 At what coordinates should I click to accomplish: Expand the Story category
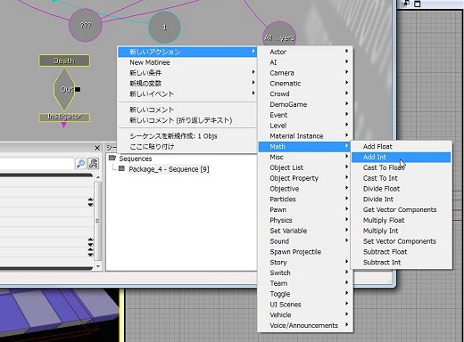click(305, 263)
